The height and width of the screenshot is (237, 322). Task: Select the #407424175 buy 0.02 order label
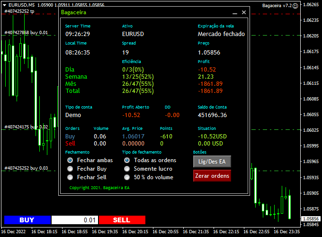click(x=26, y=127)
